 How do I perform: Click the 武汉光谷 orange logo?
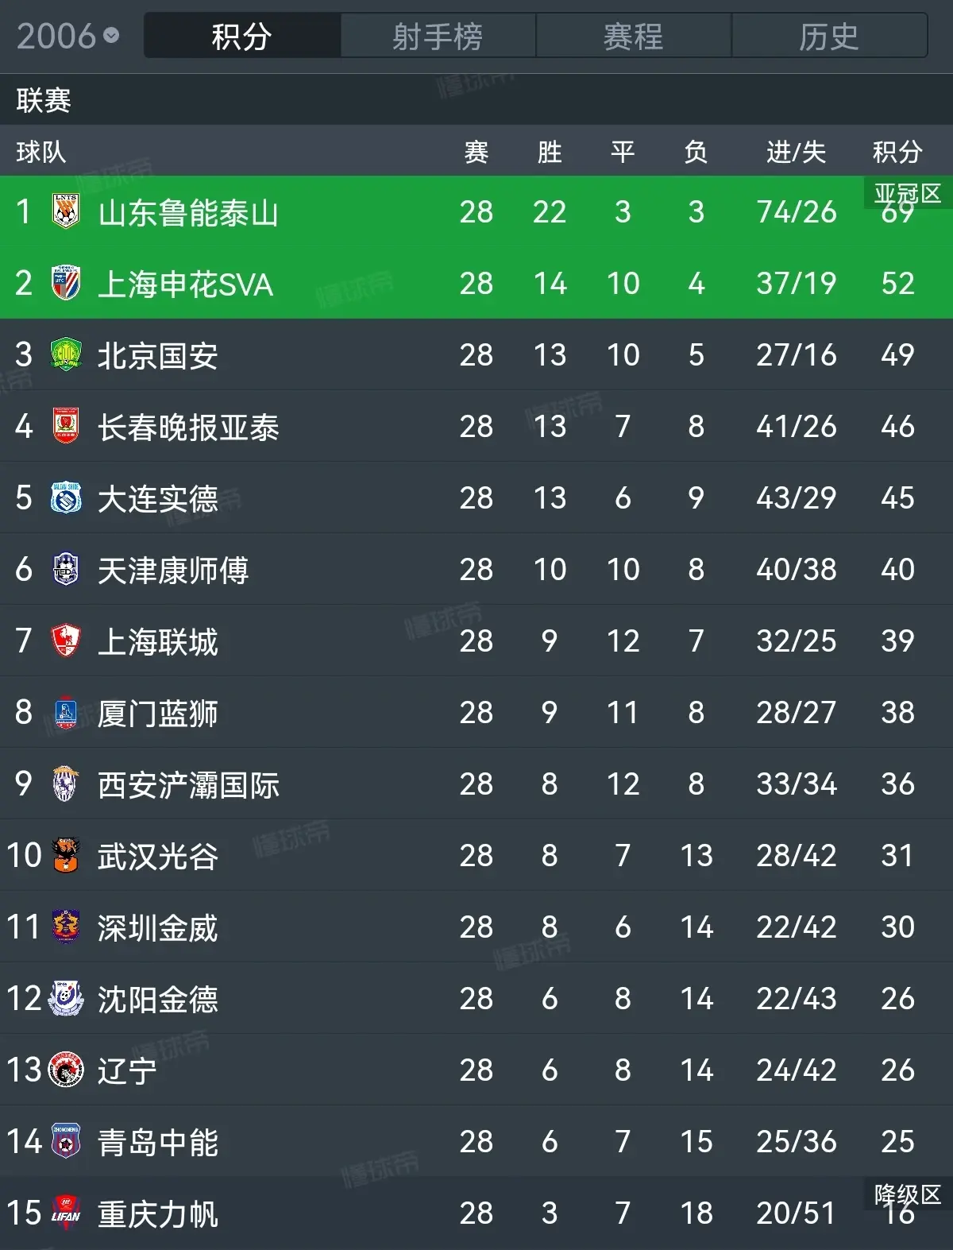point(66,855)
